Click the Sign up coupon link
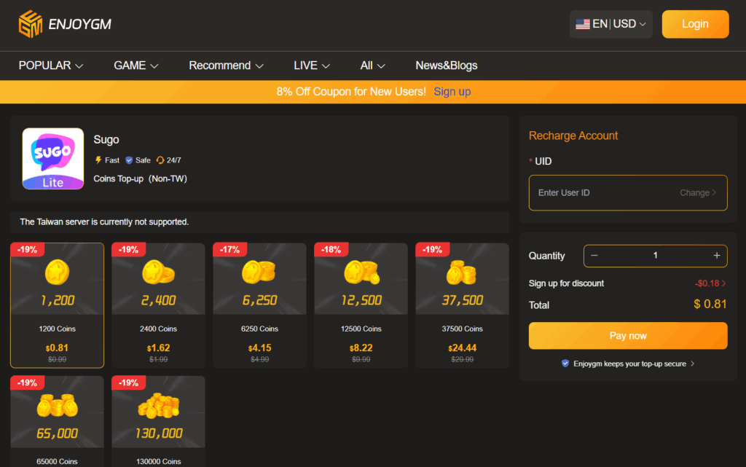The image size is (746, 467). coord(452,92)
